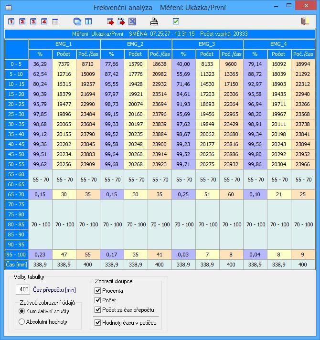Toggle the Procenta checkbox
Viewport: 320px width, 340px height.
pos(98,290)
